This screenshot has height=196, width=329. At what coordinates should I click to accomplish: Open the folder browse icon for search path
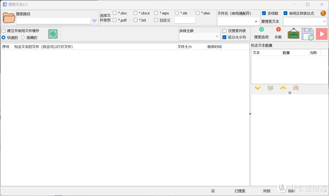[9, 18]
